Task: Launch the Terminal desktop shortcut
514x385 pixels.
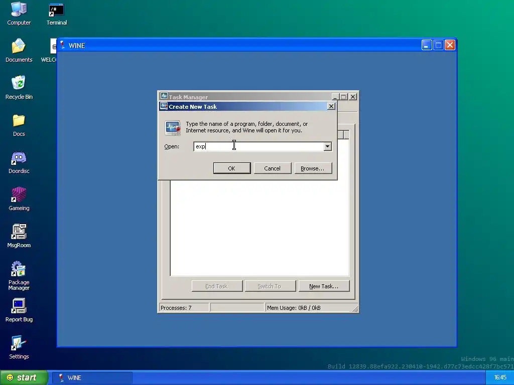Action: [56, 13]
